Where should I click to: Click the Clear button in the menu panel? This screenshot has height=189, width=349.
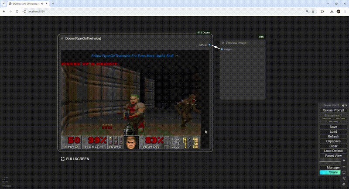(x=333, y=146)
